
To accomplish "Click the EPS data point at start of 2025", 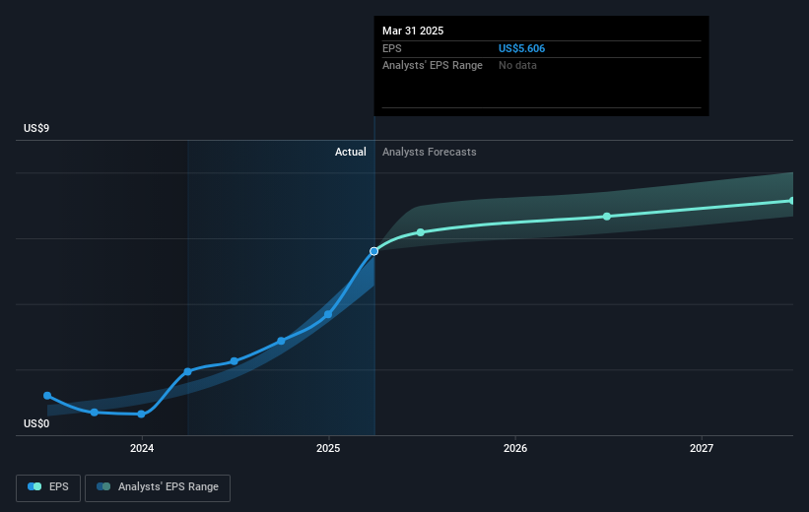I will coord(328,314).
